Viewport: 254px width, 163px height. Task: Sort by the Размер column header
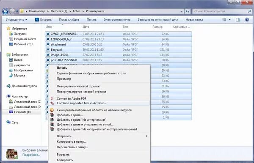pyautogui.click(x=157, y=27)
